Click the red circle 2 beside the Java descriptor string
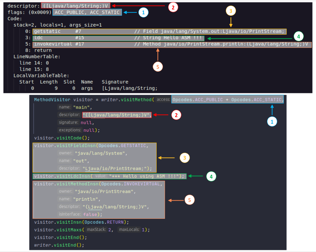316x252 pixels. coord(177,115)
